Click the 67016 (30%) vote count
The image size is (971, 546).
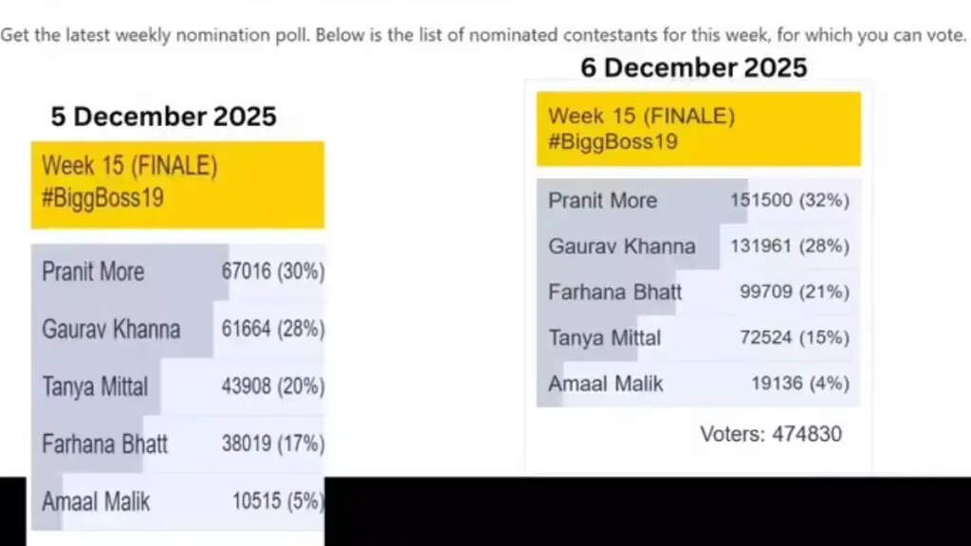click(x=272, y=272)
